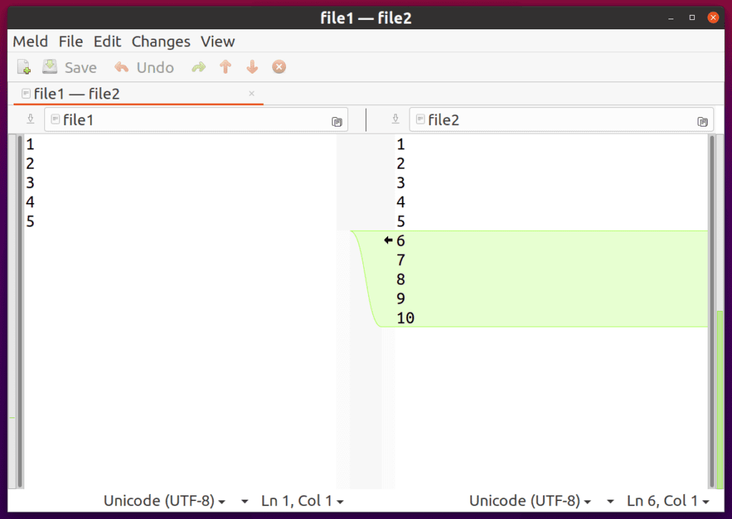Go to the next change
732x519 pixels.
[252, 66]
